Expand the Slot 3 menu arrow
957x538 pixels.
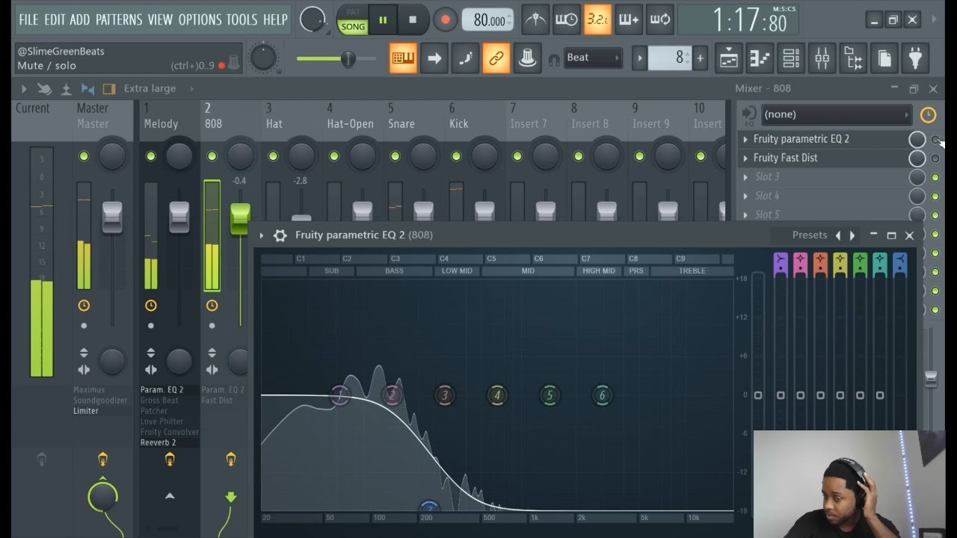coord(745,177)
